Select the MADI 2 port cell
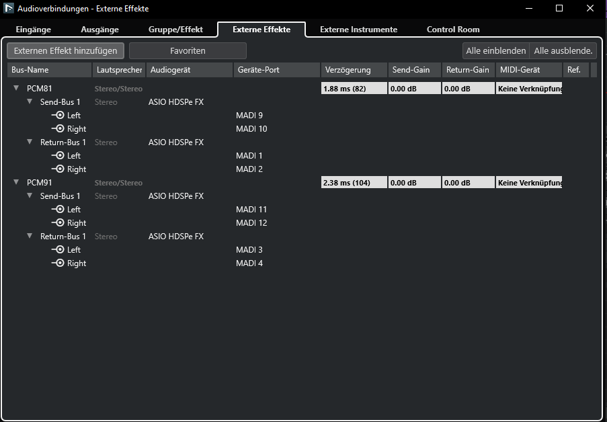The height and width of the screenshot is (422, 607). [x=249, y=169]
